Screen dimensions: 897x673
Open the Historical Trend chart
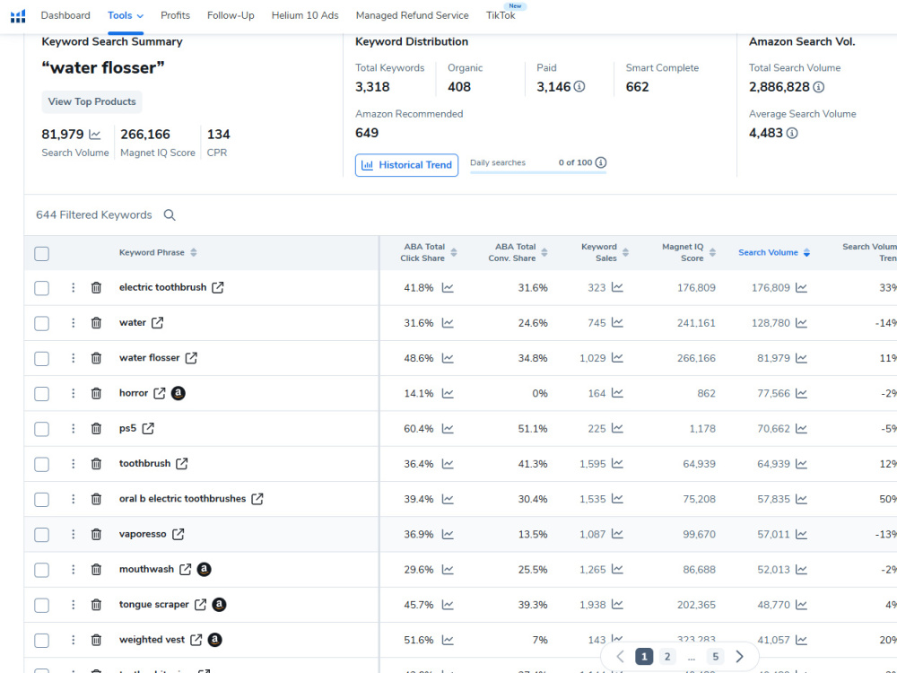coord(406,165)
